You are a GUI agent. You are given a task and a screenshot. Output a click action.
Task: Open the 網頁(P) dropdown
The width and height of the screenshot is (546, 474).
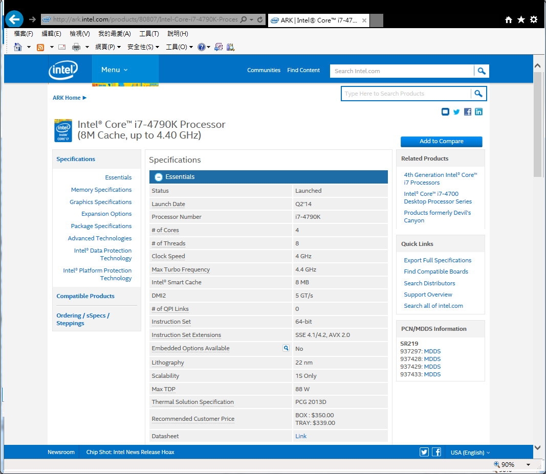coord(108,47)
